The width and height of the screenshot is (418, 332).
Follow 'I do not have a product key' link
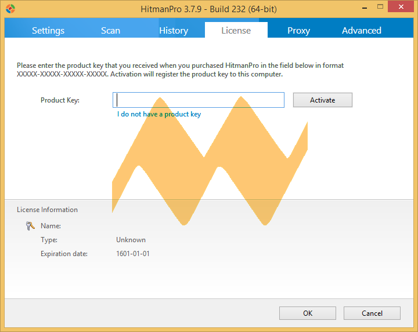(159, 114)
